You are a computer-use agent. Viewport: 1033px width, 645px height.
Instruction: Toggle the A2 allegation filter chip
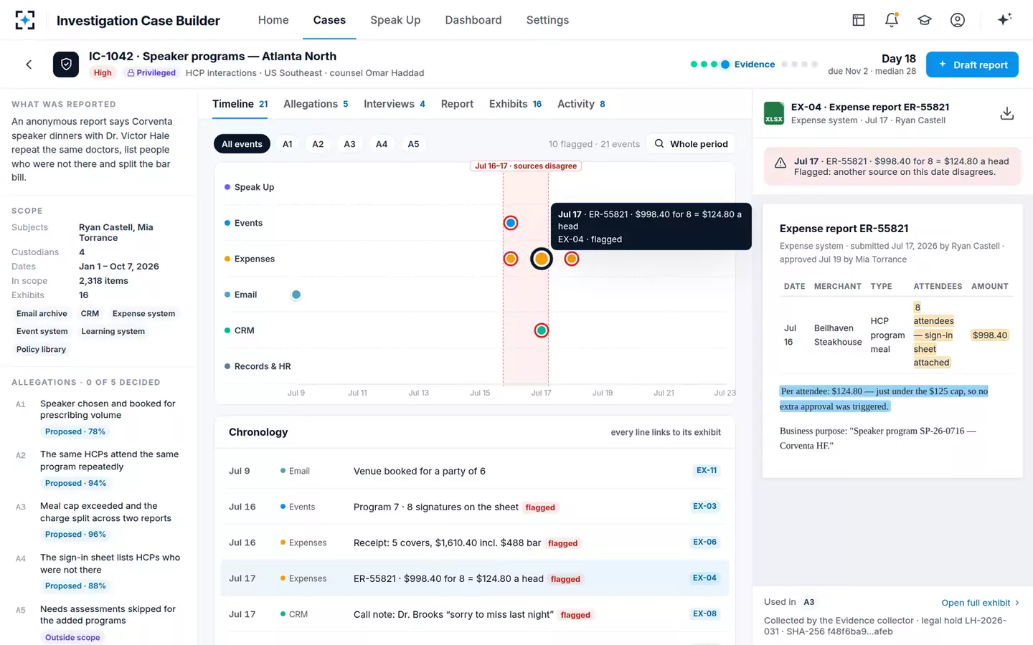(318, 144)
